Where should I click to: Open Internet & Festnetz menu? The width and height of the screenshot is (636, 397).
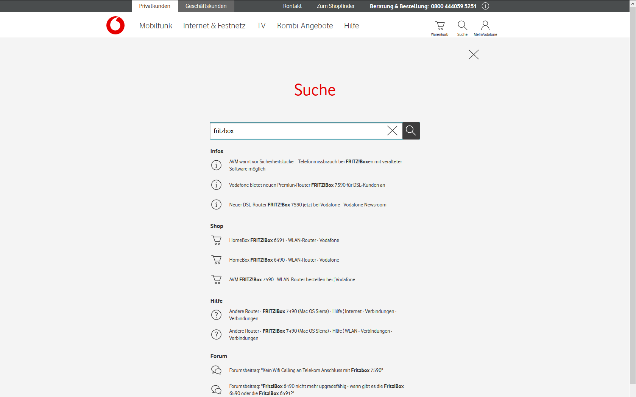click(214, 26)
